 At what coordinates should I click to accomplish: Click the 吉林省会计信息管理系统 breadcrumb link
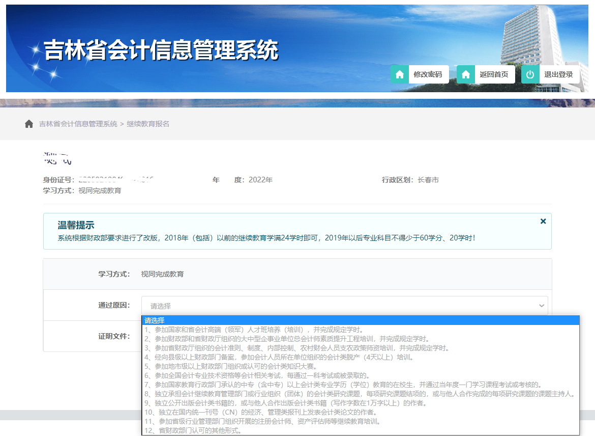(77, 123)
